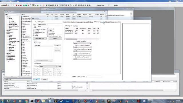The image size is (183, 103).
Task: Toggle the Essential checkbox
Action: coord(34,31)
